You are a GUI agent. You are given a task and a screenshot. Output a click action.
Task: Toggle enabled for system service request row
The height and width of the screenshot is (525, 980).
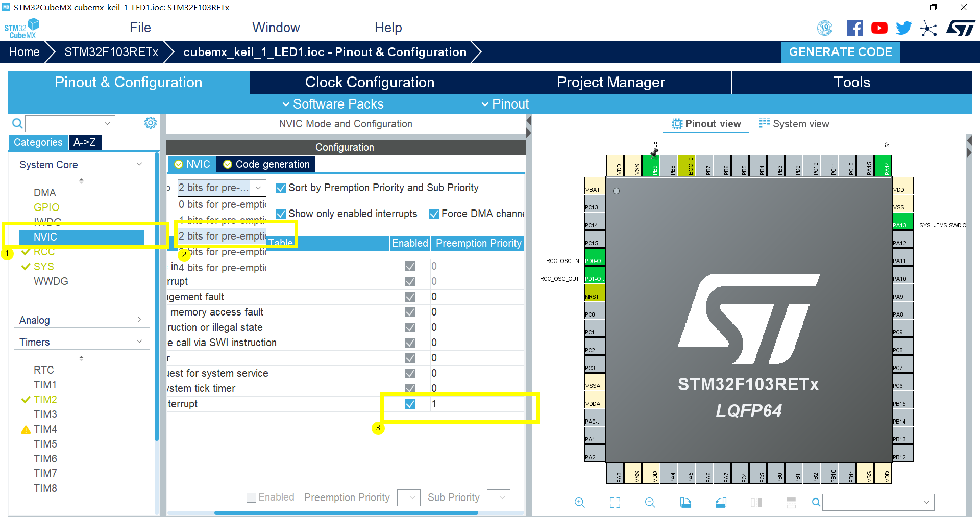[x=410, y=373]
